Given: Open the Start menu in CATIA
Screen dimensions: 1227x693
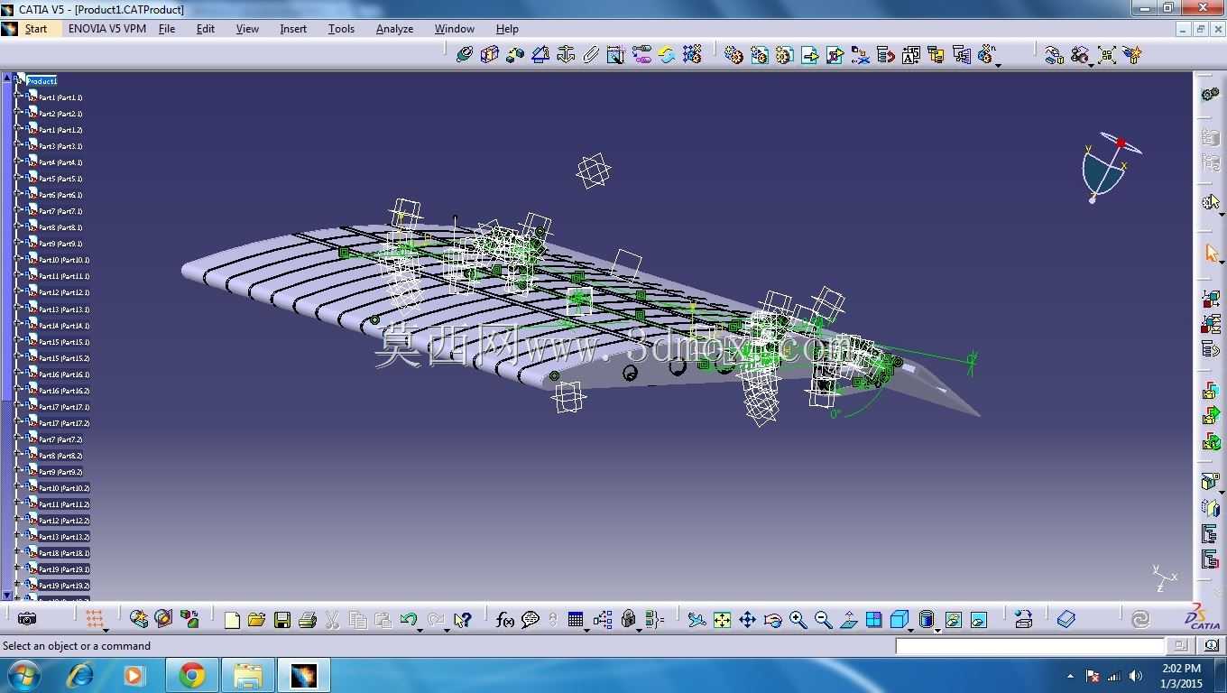Looking at the screenshot, I should (x=36, y=29).
